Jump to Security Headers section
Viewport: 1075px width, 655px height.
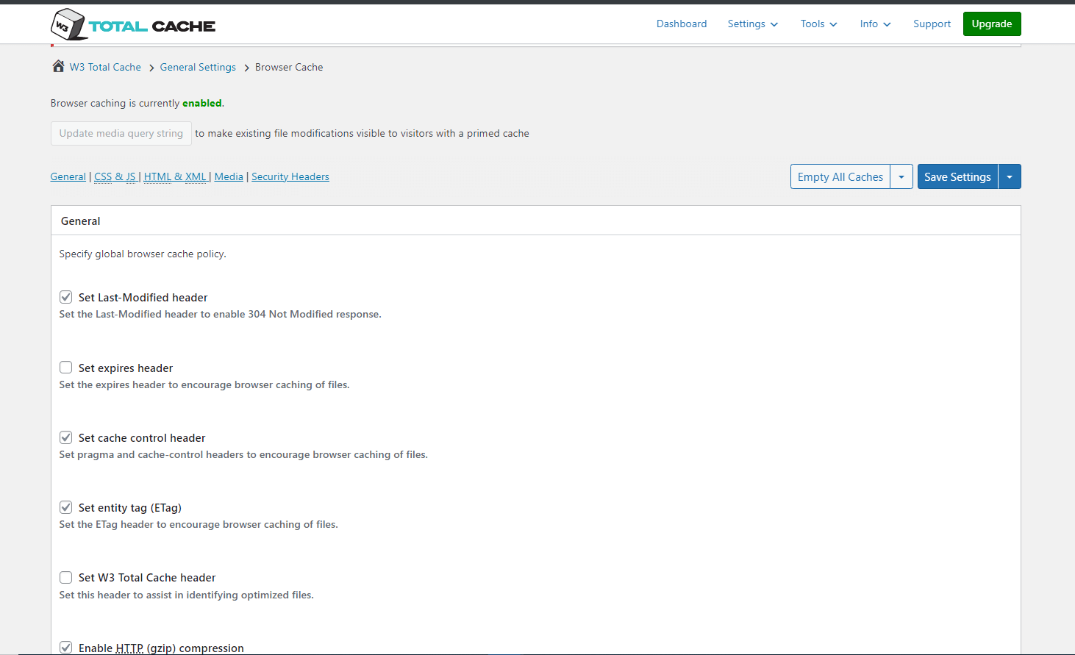(x=290, y=176)
